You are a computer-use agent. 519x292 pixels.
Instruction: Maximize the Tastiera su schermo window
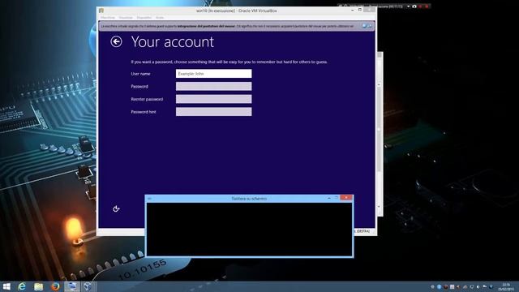336,198
